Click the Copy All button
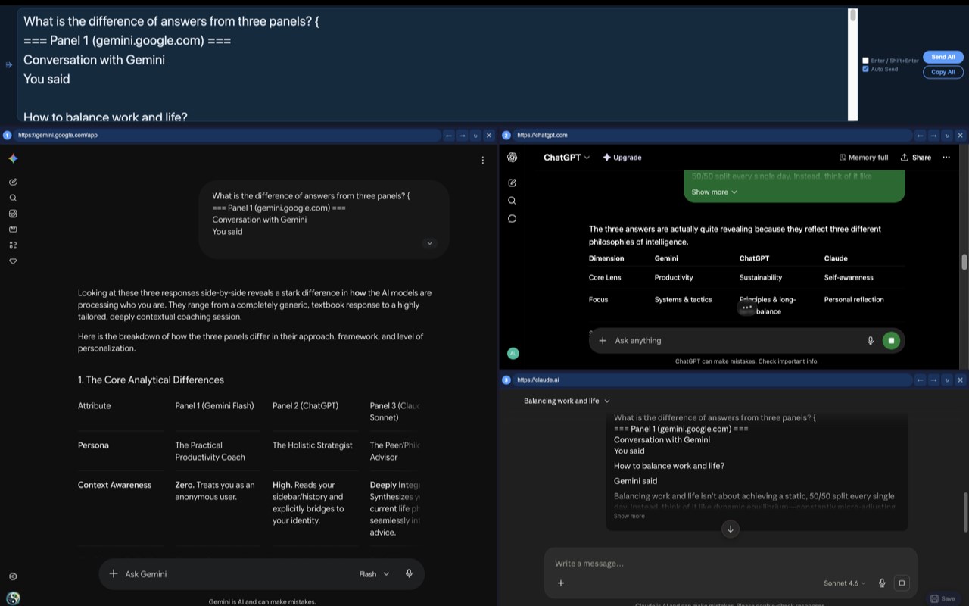This screenshot has height=606, width=969. [x=943, y=72]
